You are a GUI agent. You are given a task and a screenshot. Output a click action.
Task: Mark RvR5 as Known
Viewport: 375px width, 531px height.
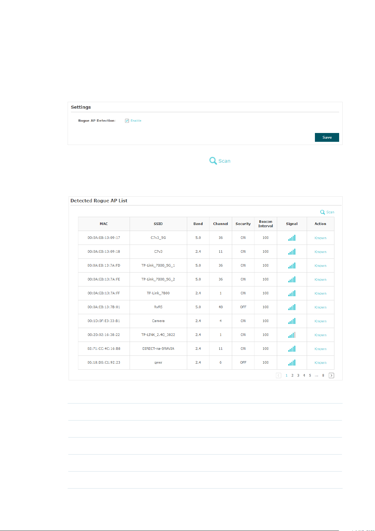(320, 307)
